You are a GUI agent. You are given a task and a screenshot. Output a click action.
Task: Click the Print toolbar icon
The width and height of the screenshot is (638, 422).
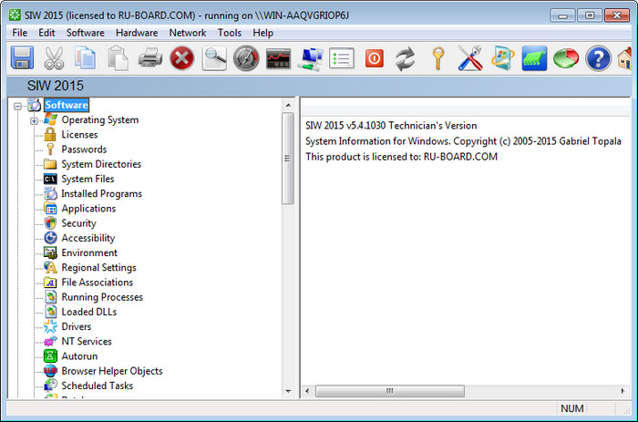tap(150, 59)
